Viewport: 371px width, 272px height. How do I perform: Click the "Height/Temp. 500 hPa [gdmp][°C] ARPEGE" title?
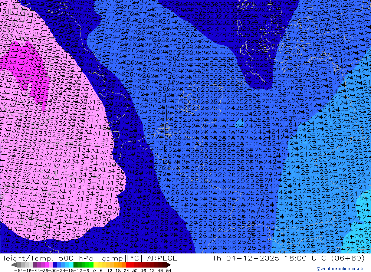(89, 258)
